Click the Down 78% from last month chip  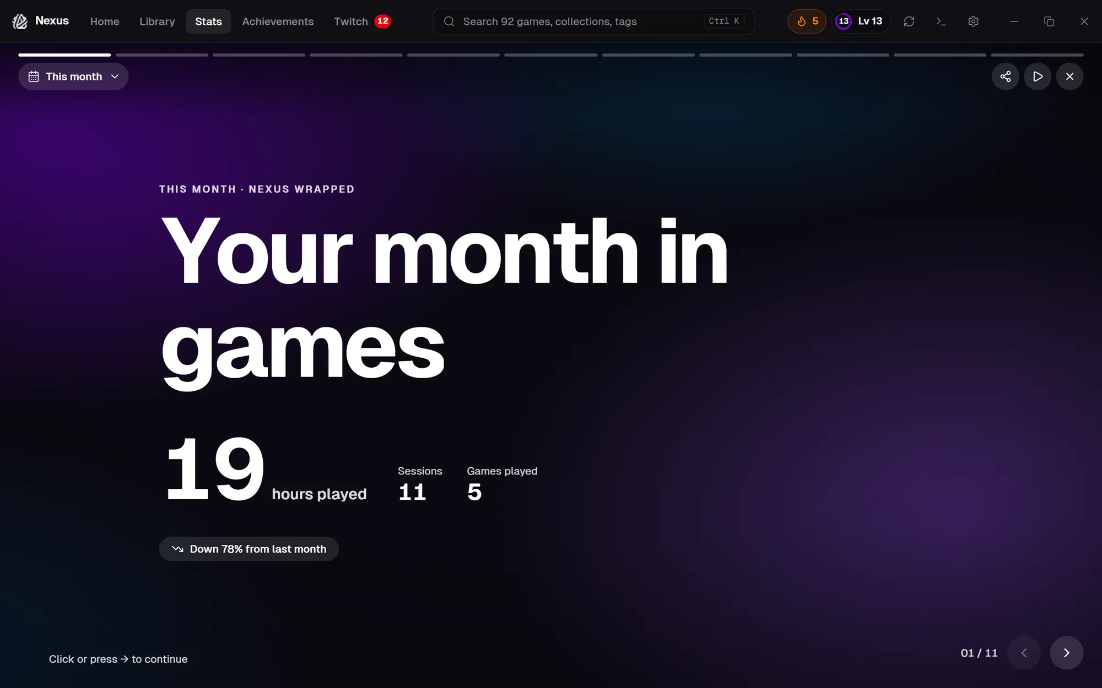(x=249, y=549)
